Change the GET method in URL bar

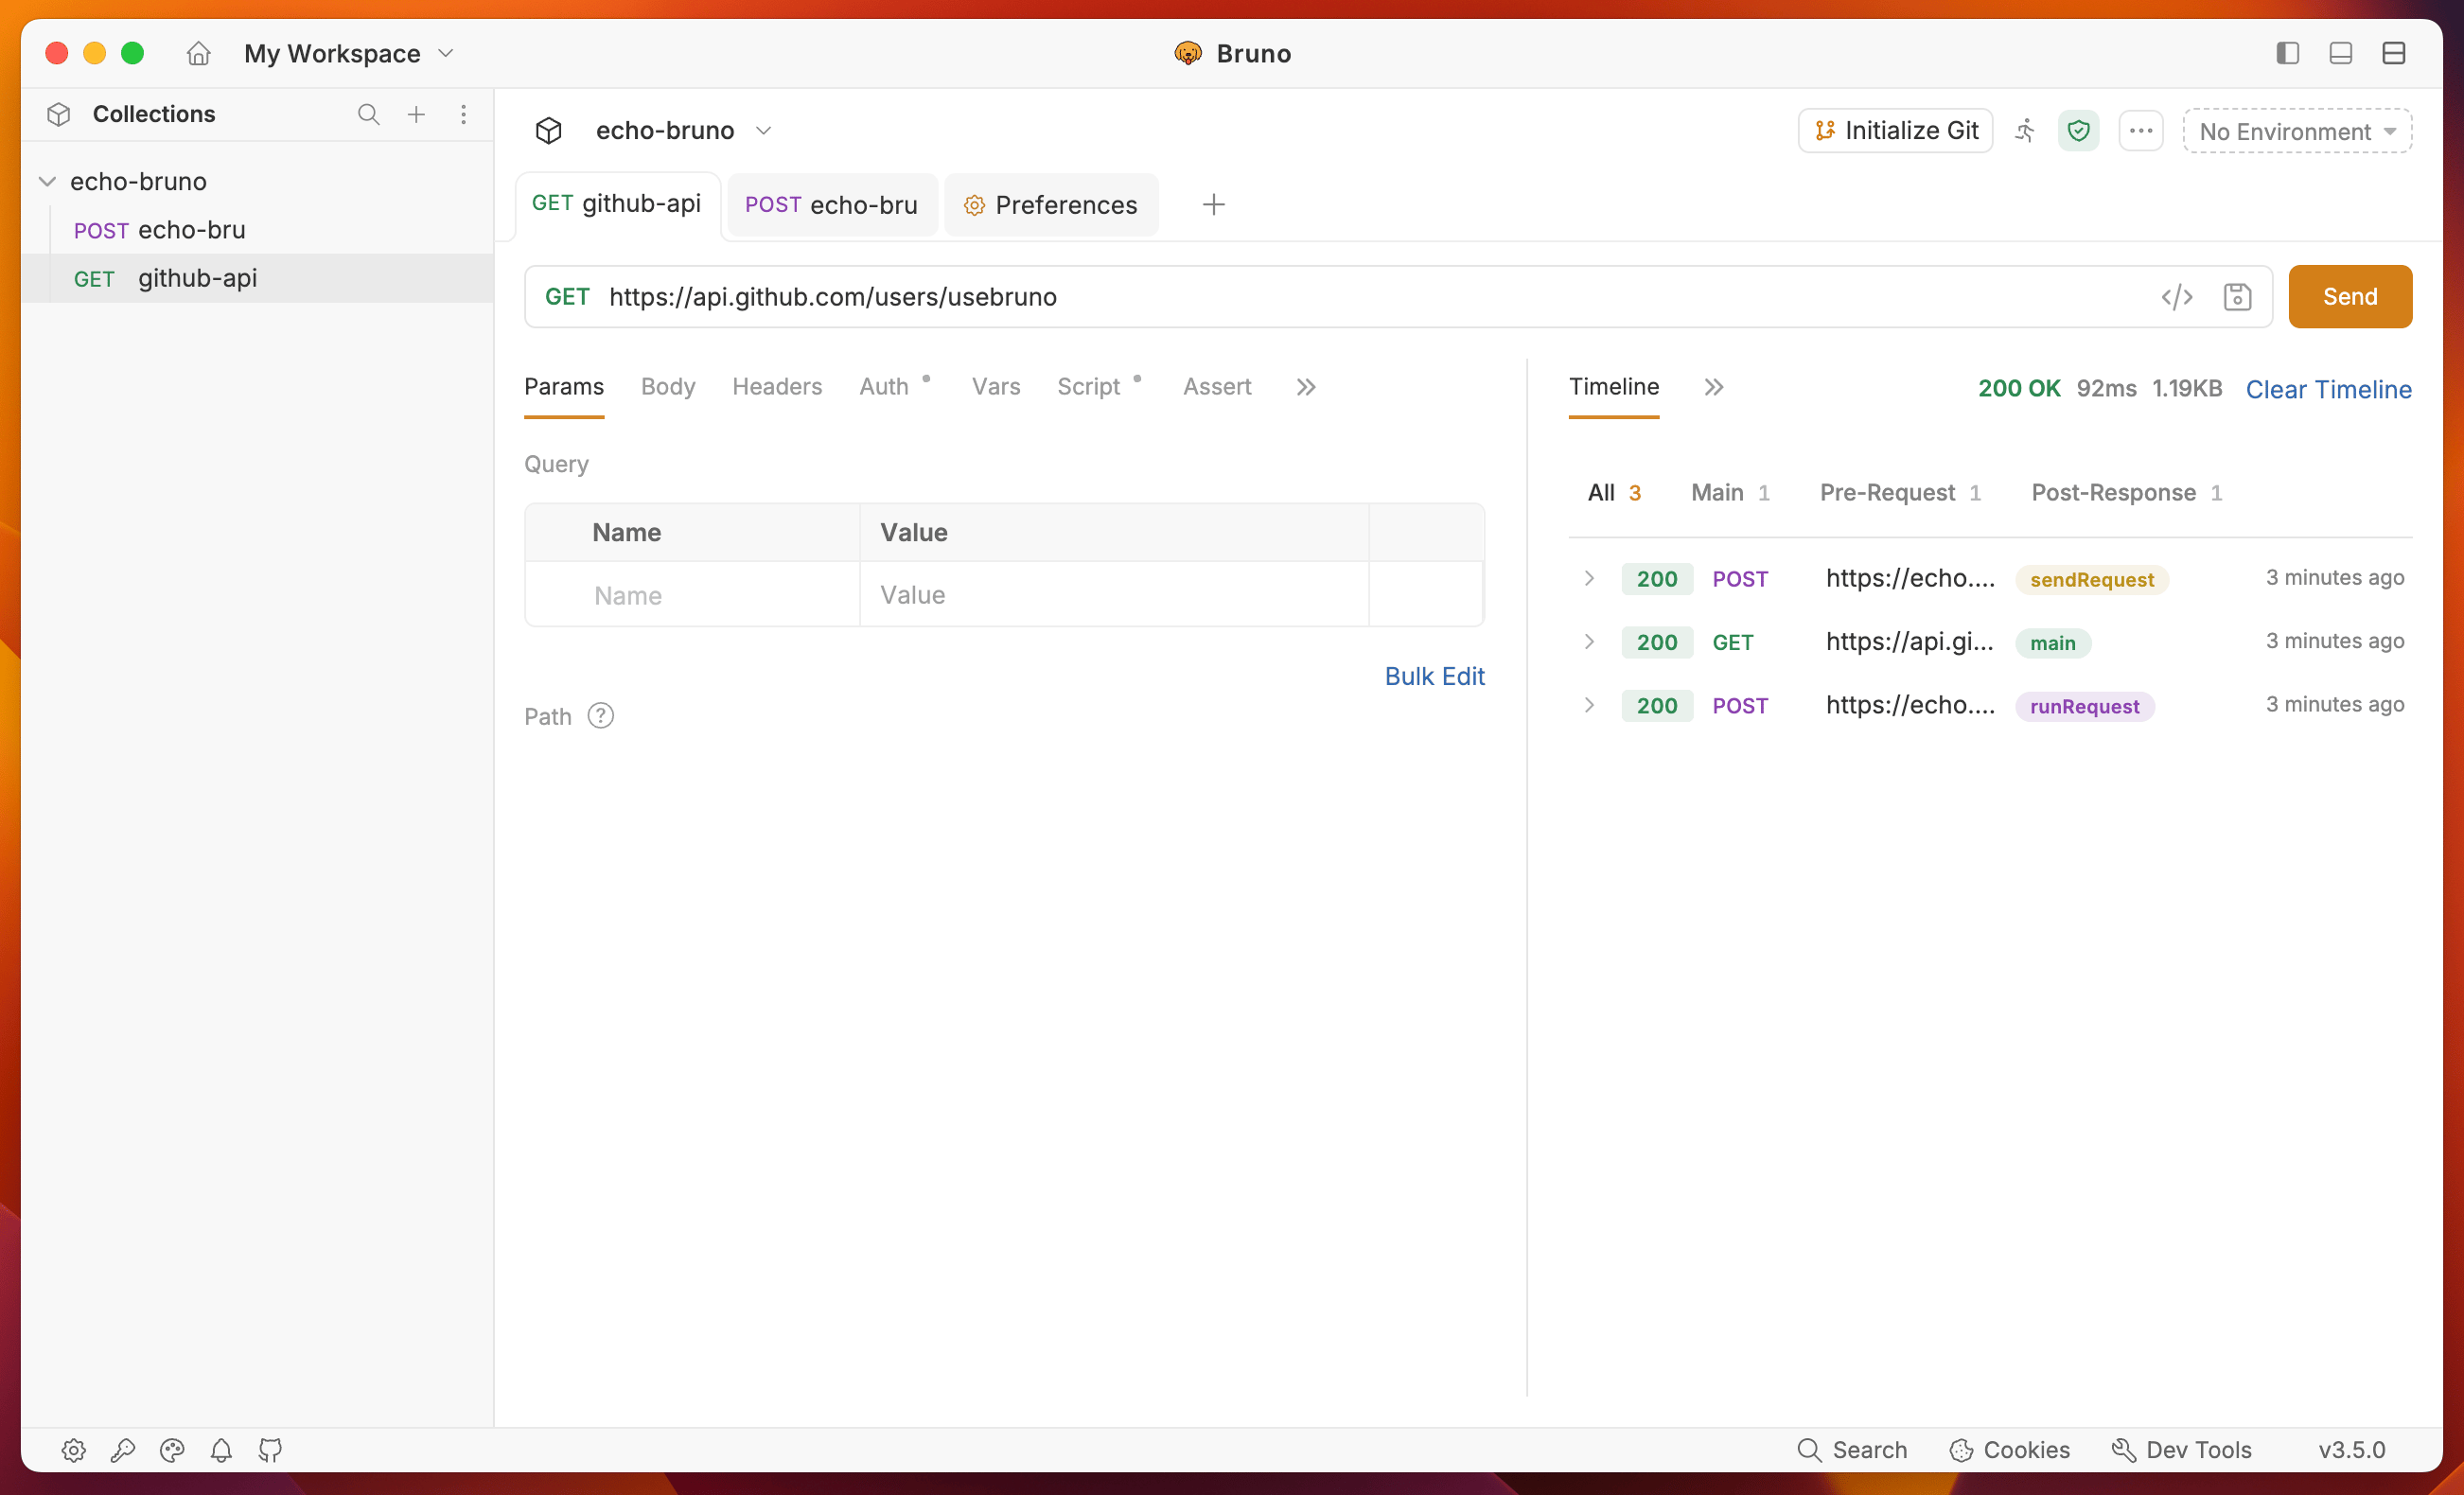(566, 297)
